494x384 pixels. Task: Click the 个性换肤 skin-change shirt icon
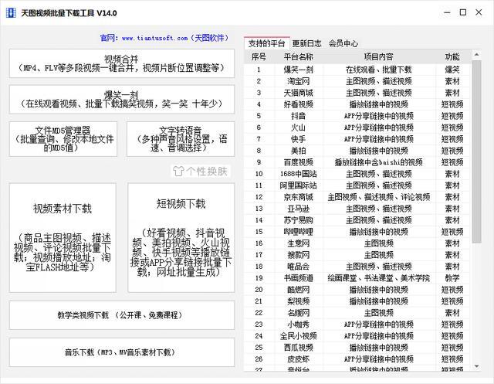pyautogui.click(x=178, y=172)
